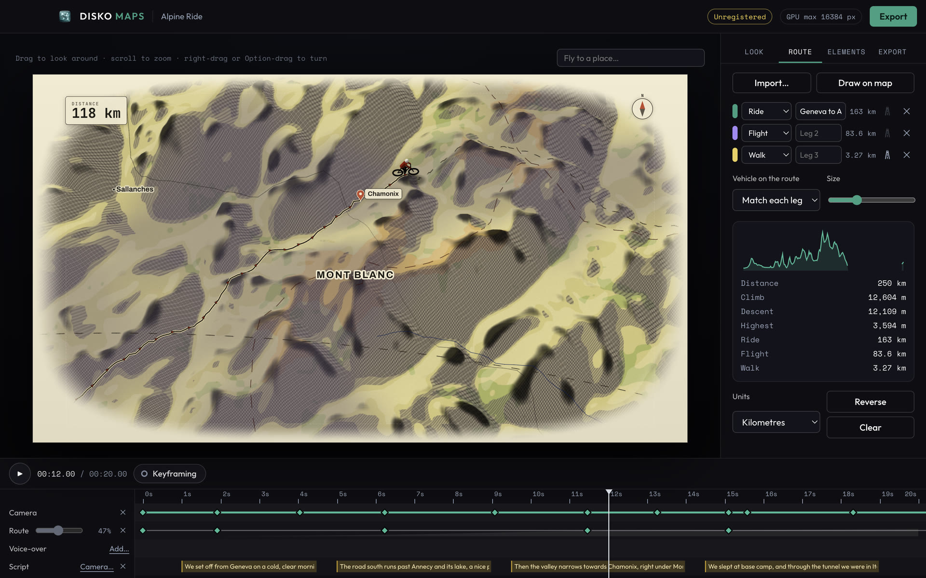Remove the Ride leg with its X

pyautogui.click(x=906, y=111)
